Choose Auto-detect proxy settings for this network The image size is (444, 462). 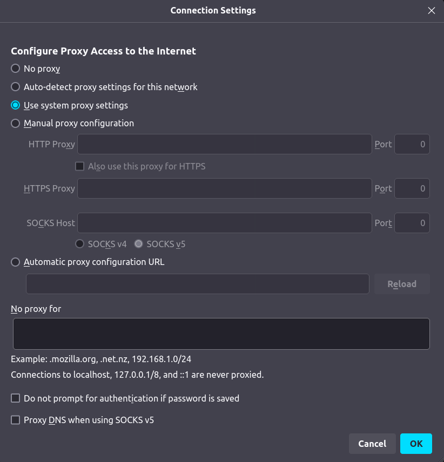click(x=16, y=87)
